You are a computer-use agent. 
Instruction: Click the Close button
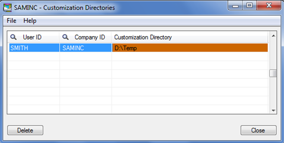coord(258,130)
